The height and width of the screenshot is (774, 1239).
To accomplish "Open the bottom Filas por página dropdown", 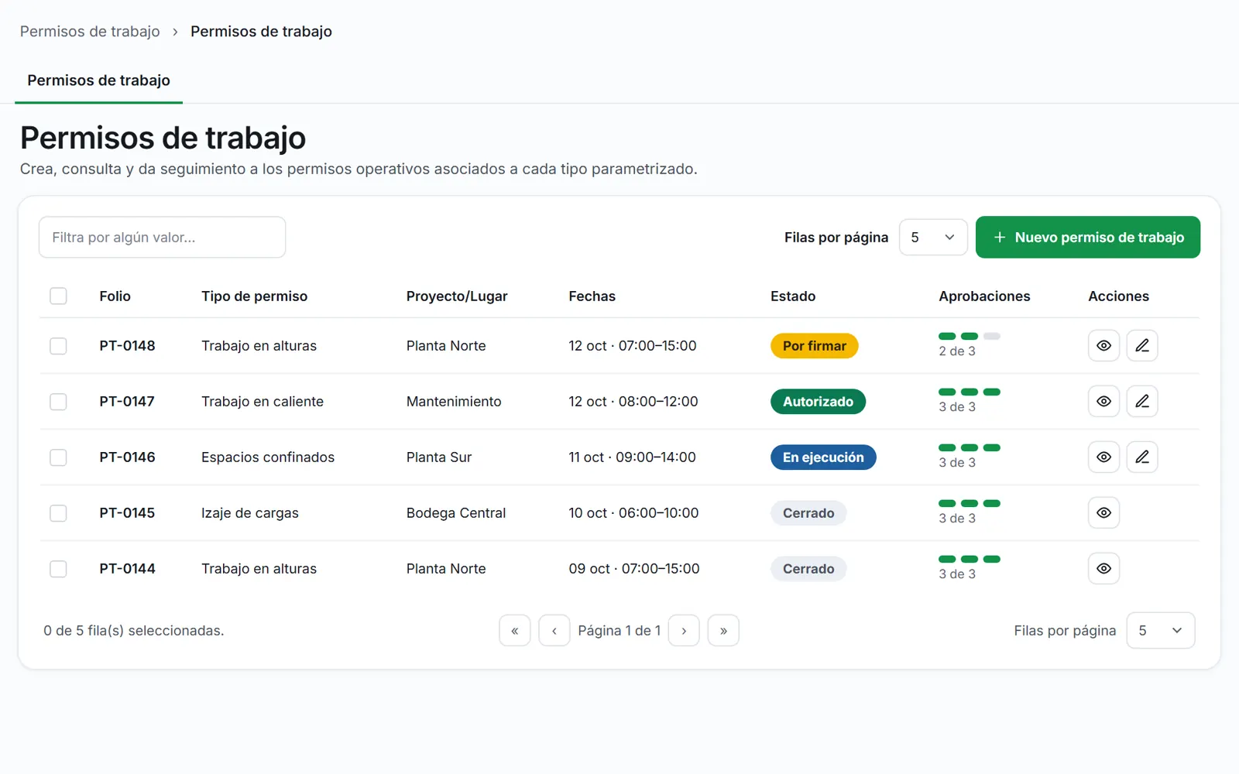I will 1161,631.
